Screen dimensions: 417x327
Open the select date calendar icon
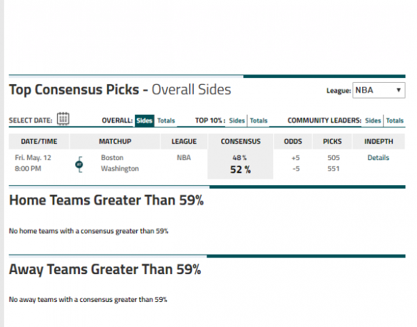pos(63,119)
